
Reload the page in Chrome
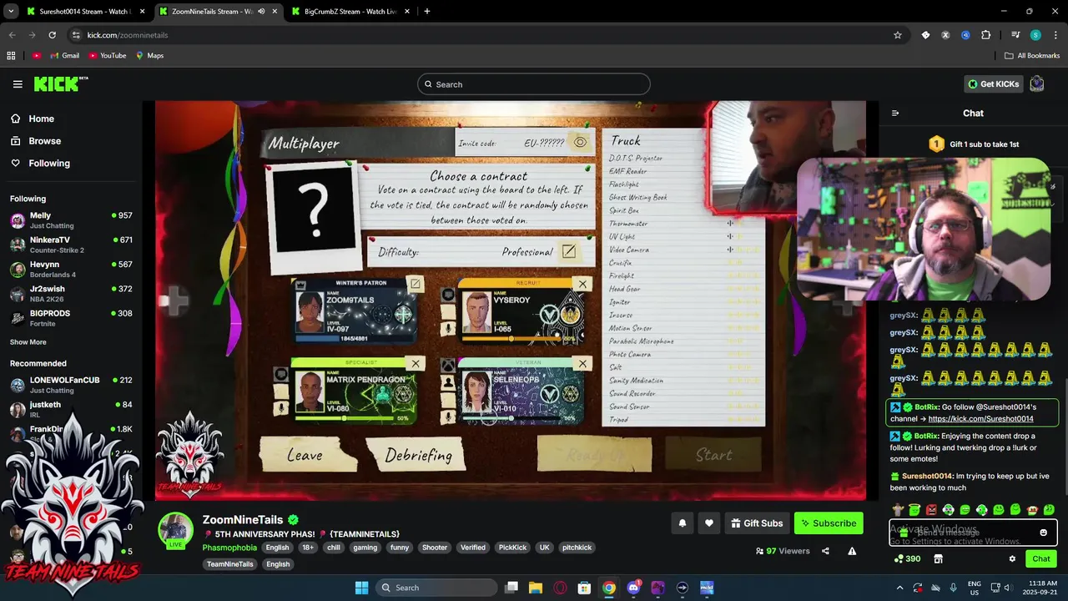(x=52, y=35)
